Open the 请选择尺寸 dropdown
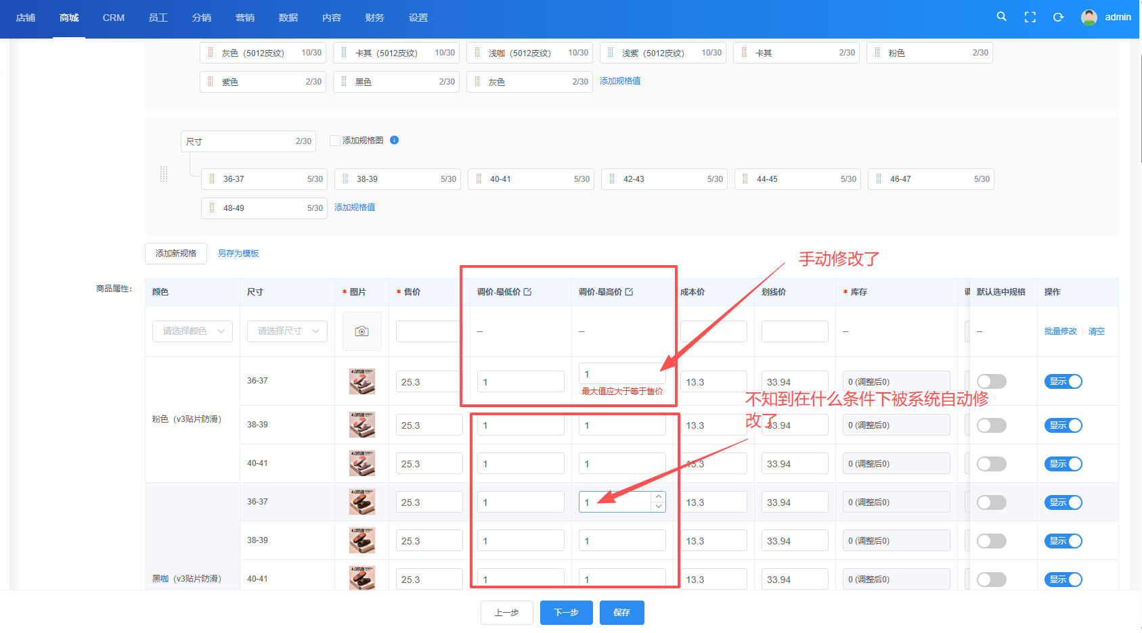This screenshot has width=1142, height=633. (x=287, y=331)
